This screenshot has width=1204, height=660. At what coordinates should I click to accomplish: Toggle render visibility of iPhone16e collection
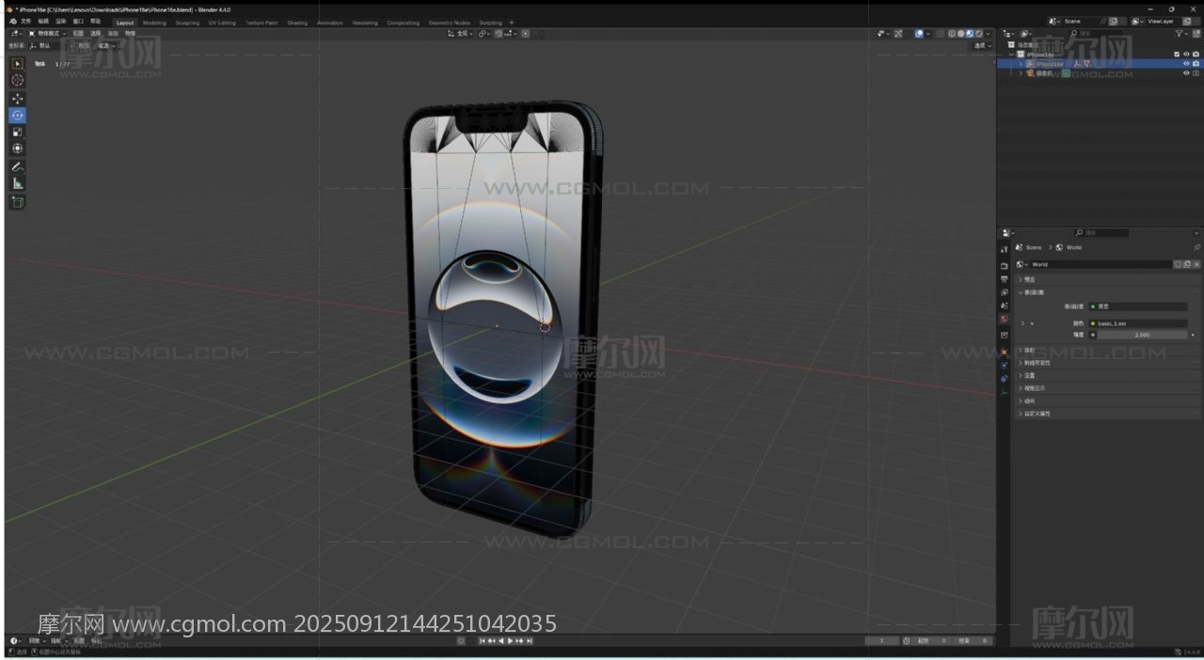tap(1196, 55)
